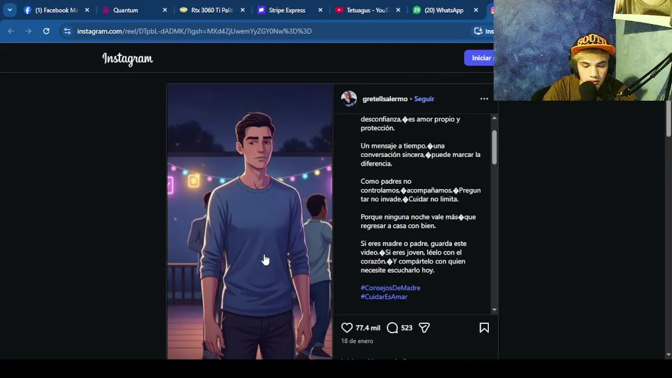Save the post with the bookmark icon
This screenshot has width=672, height=378.
click(x=484, y=328)
